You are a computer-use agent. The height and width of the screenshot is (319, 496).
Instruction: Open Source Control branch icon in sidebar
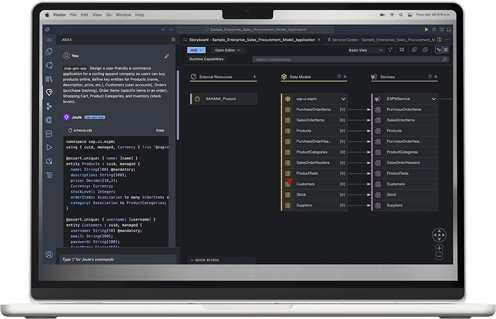click(49, 106)
